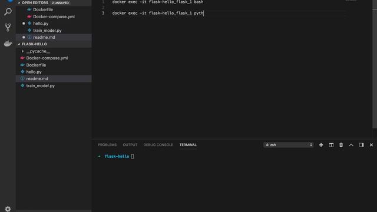The height and width of the screenshot is (212, 377).
Task: Click the flask-hello terminal prompt
Action: tap(117, 157)
